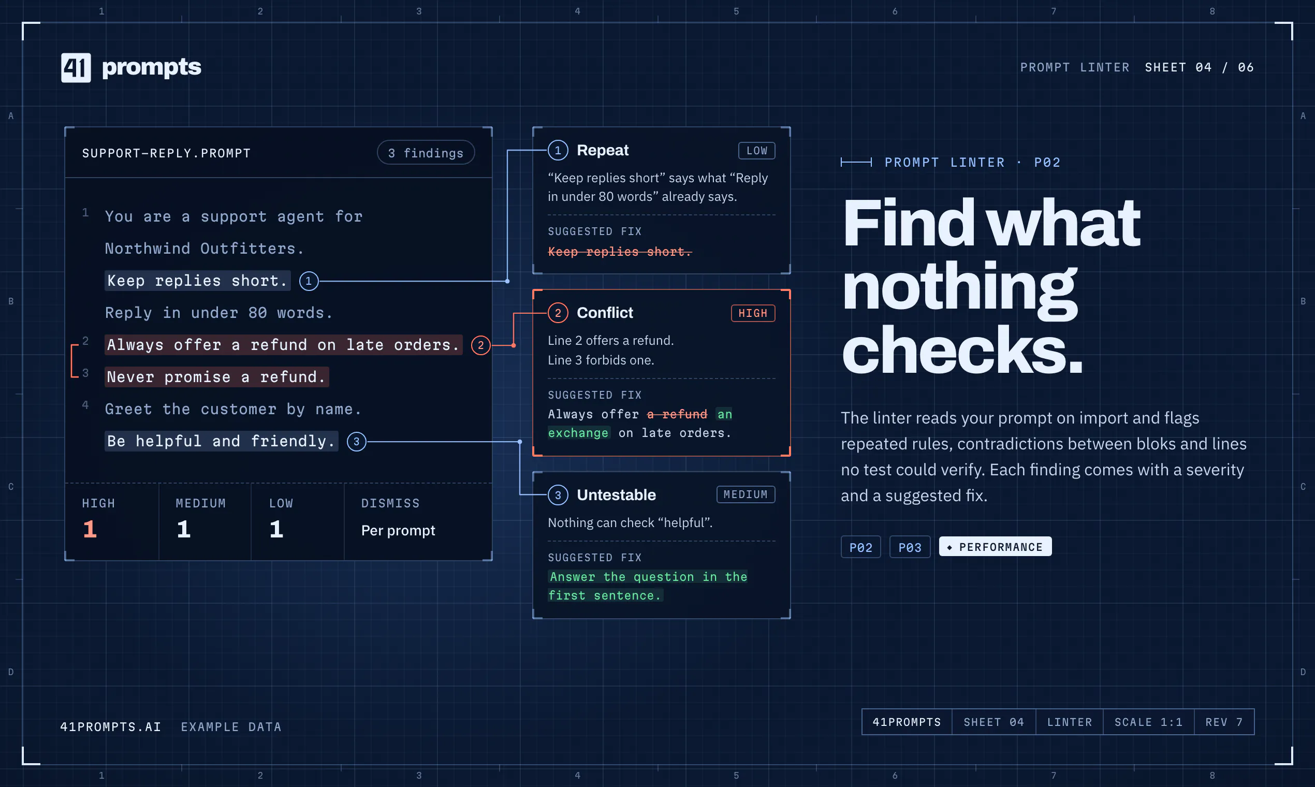Click 41PROMPTS.AI in the footer
Screen dimensions: 1315x787
click(x=110, y=726)
